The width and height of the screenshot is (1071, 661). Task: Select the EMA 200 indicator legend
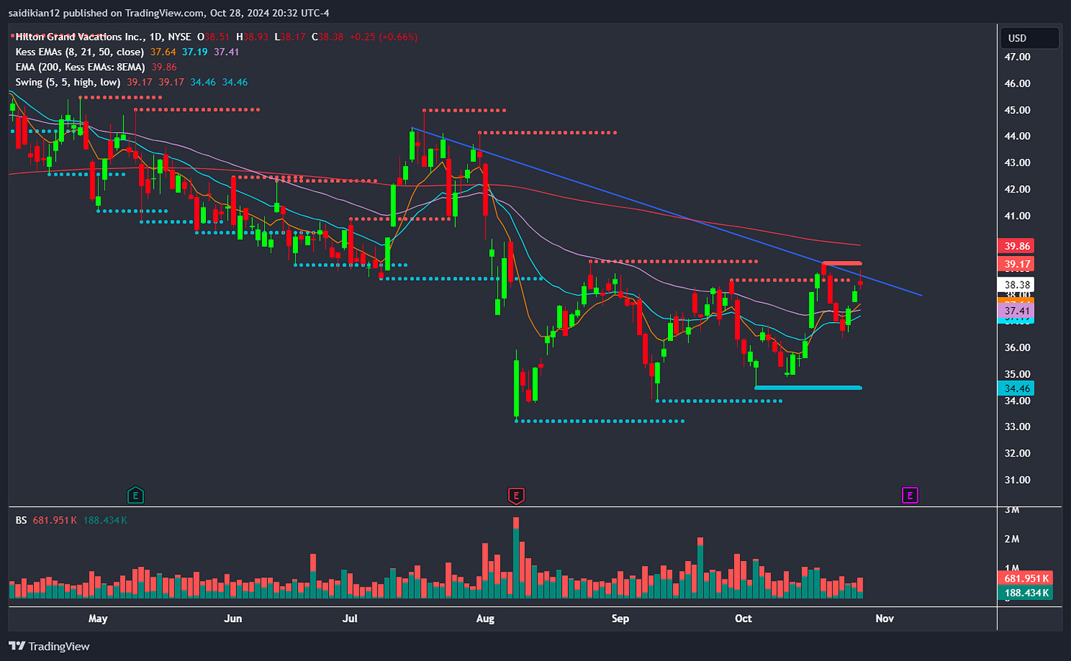pyautogui.click(x=80, y=67)
